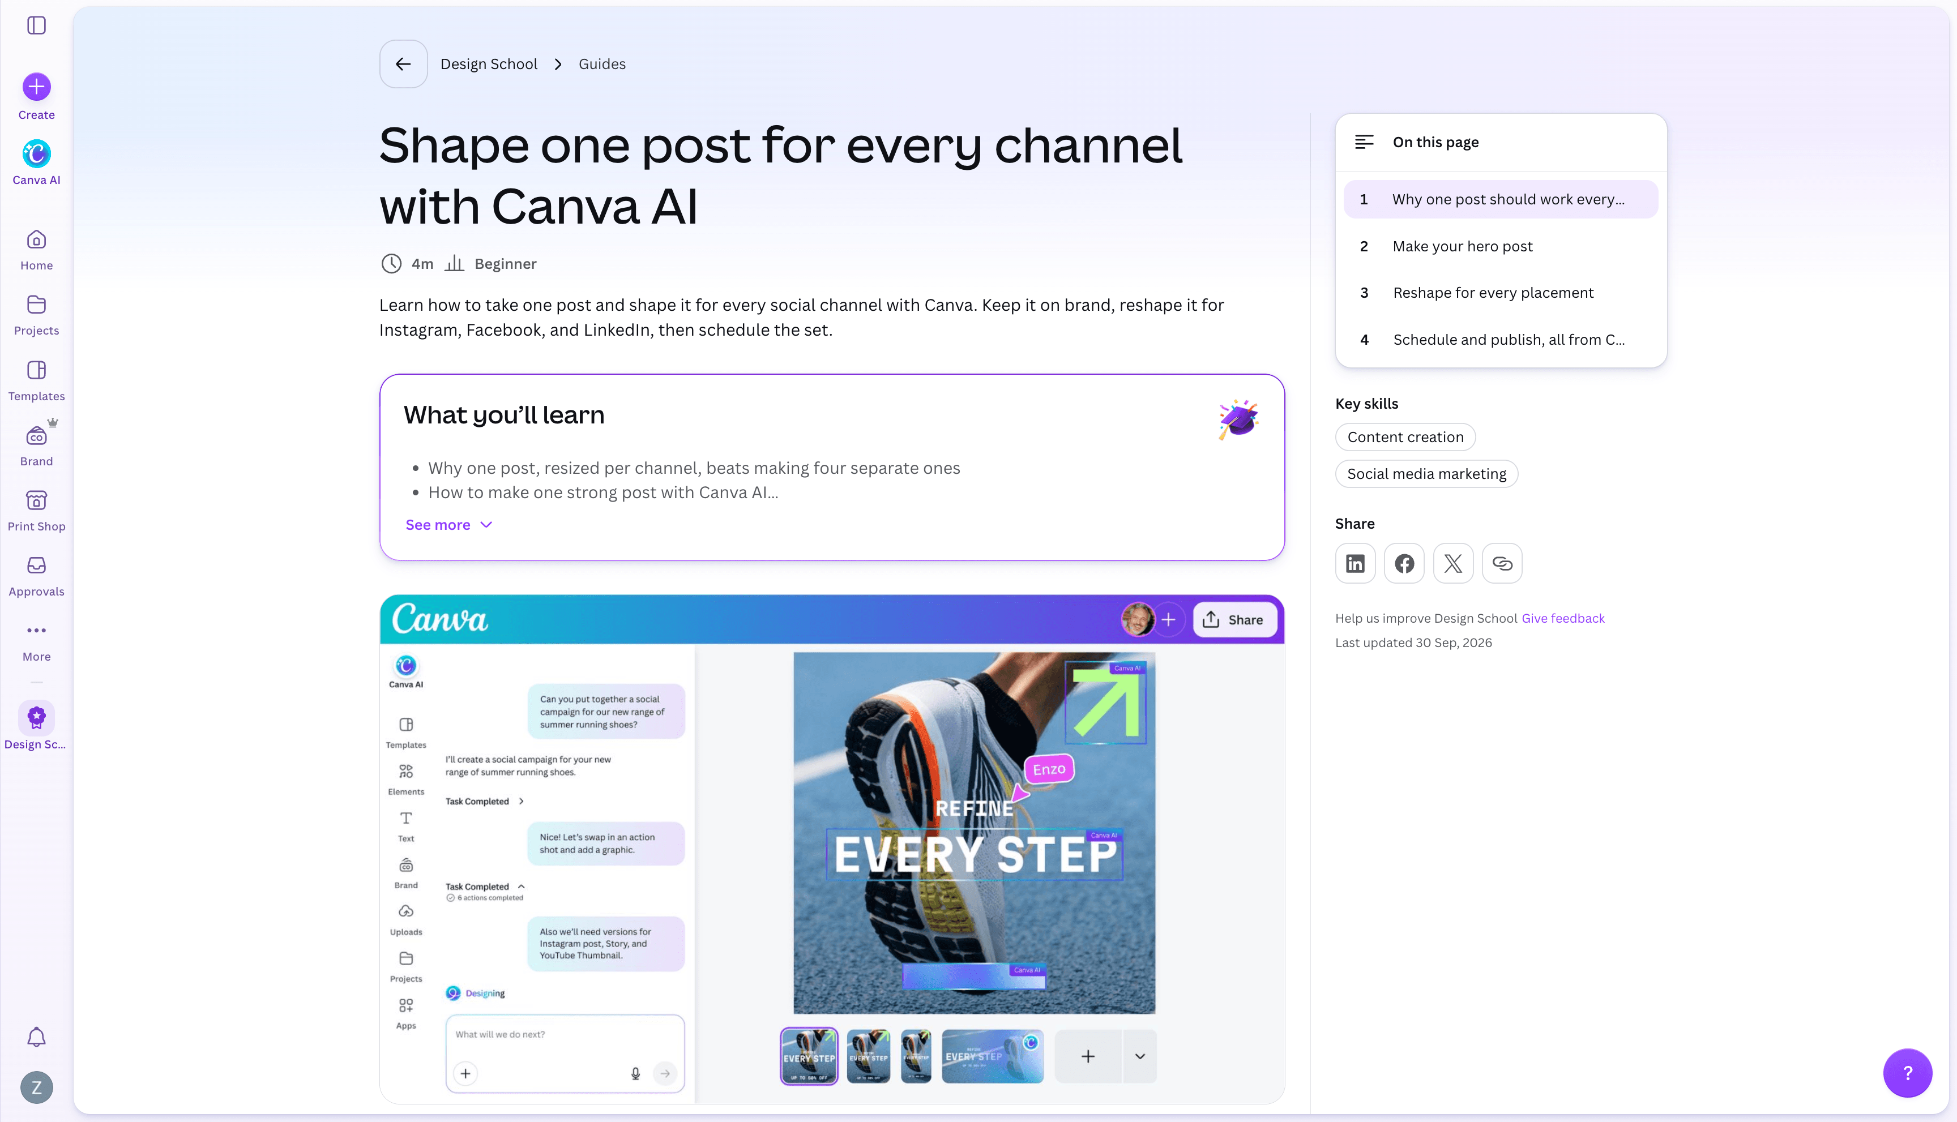This screenshot has width=1957, height=1122.
Task: Open Canva AI from the sidebar
Action: (36, 162)
